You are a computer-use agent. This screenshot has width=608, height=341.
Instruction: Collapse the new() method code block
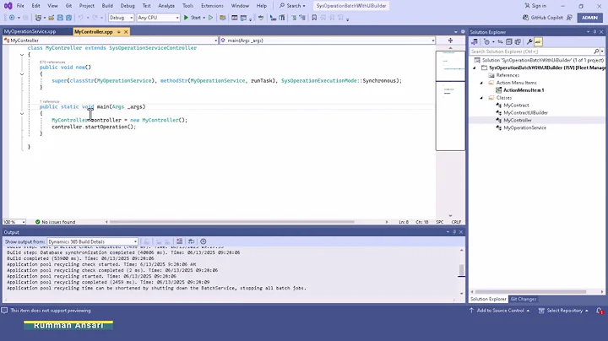22,74
